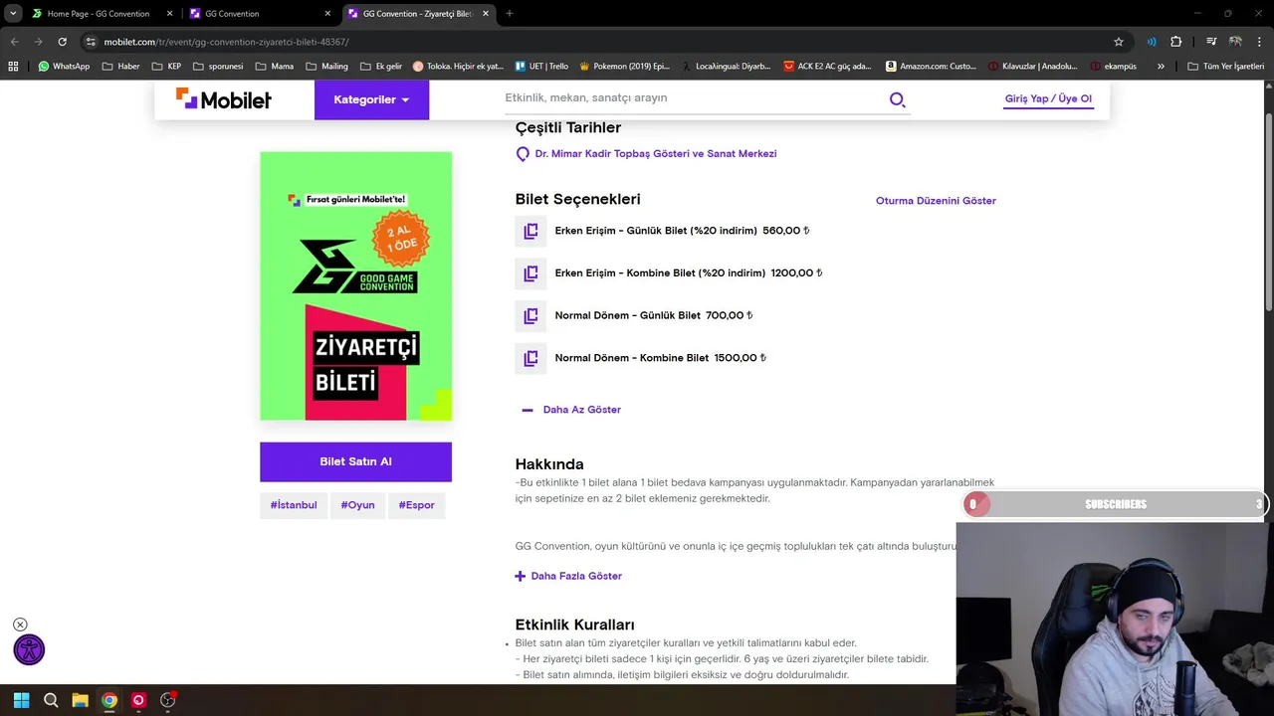Open OBS Studio from the taskbar

(167, 700)
